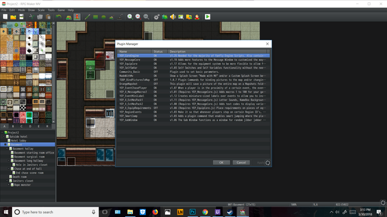Switch to tileset tab E

pos(39,126)
